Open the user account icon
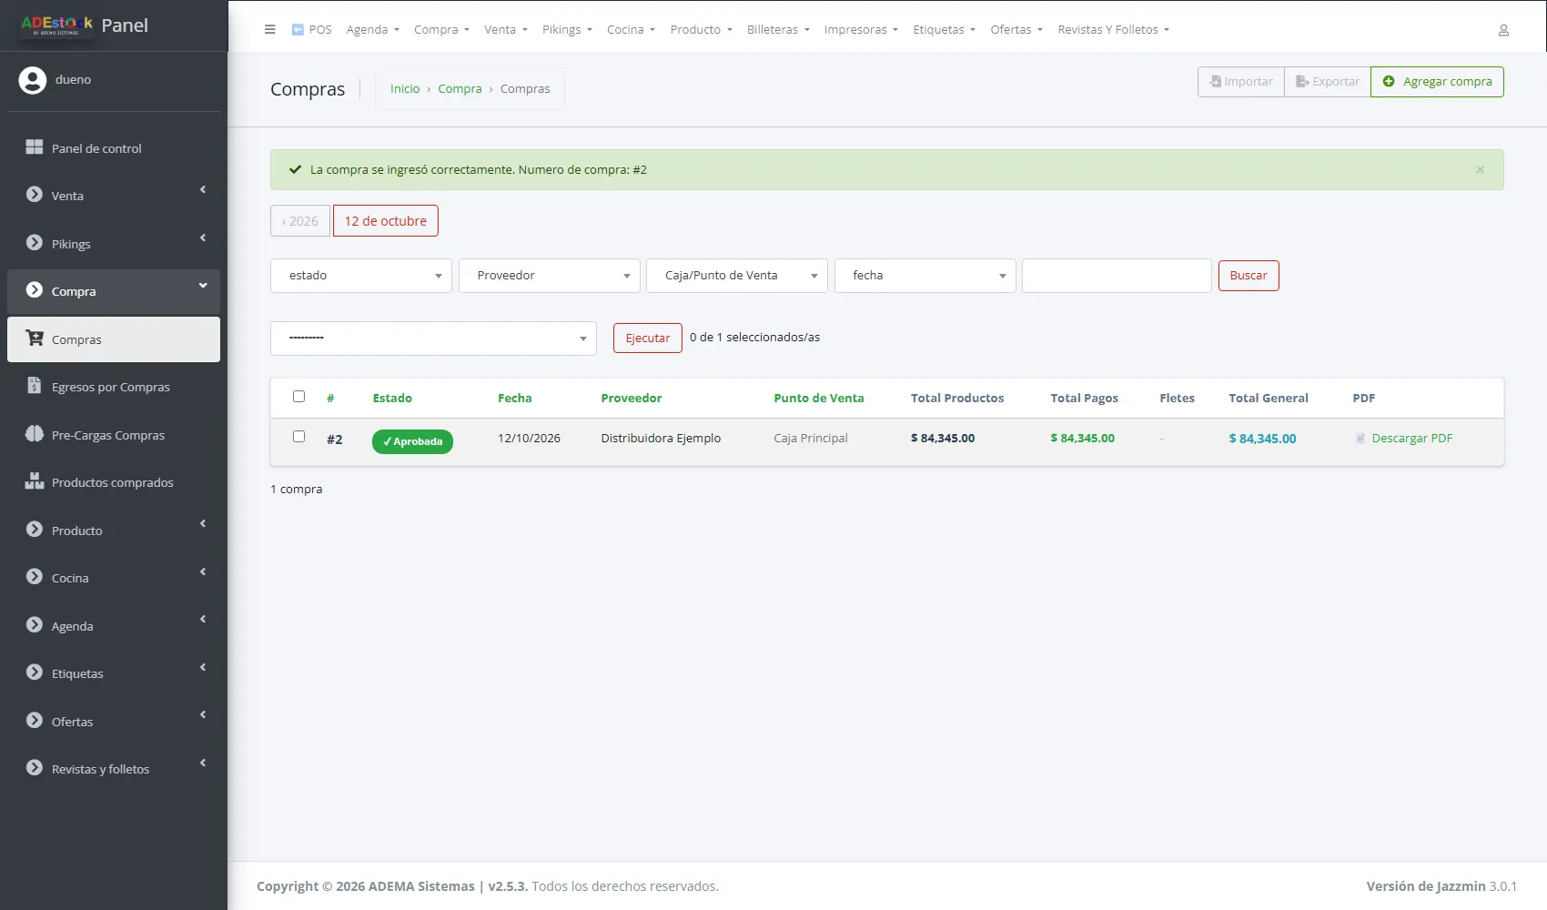The width and height of the screenshot is (1547, 910). (x=1503, y=30)
